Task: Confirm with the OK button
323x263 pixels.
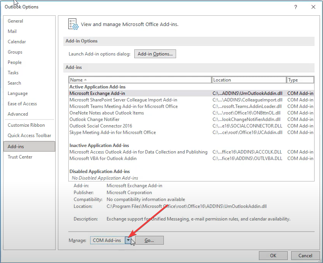Action: (273, 256)
